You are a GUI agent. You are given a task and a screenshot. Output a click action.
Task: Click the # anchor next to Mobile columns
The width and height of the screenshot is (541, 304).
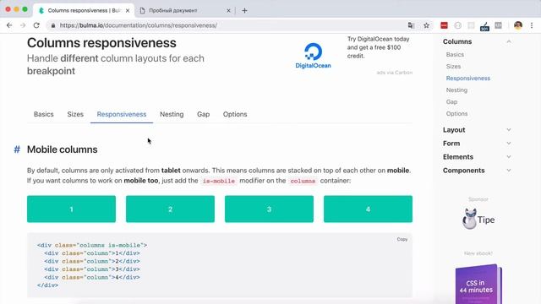click(x=17, y=149)
